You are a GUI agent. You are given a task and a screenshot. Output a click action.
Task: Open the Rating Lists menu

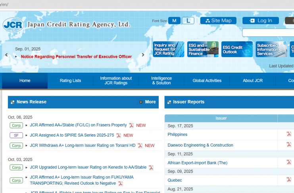[x=70, y=81]
